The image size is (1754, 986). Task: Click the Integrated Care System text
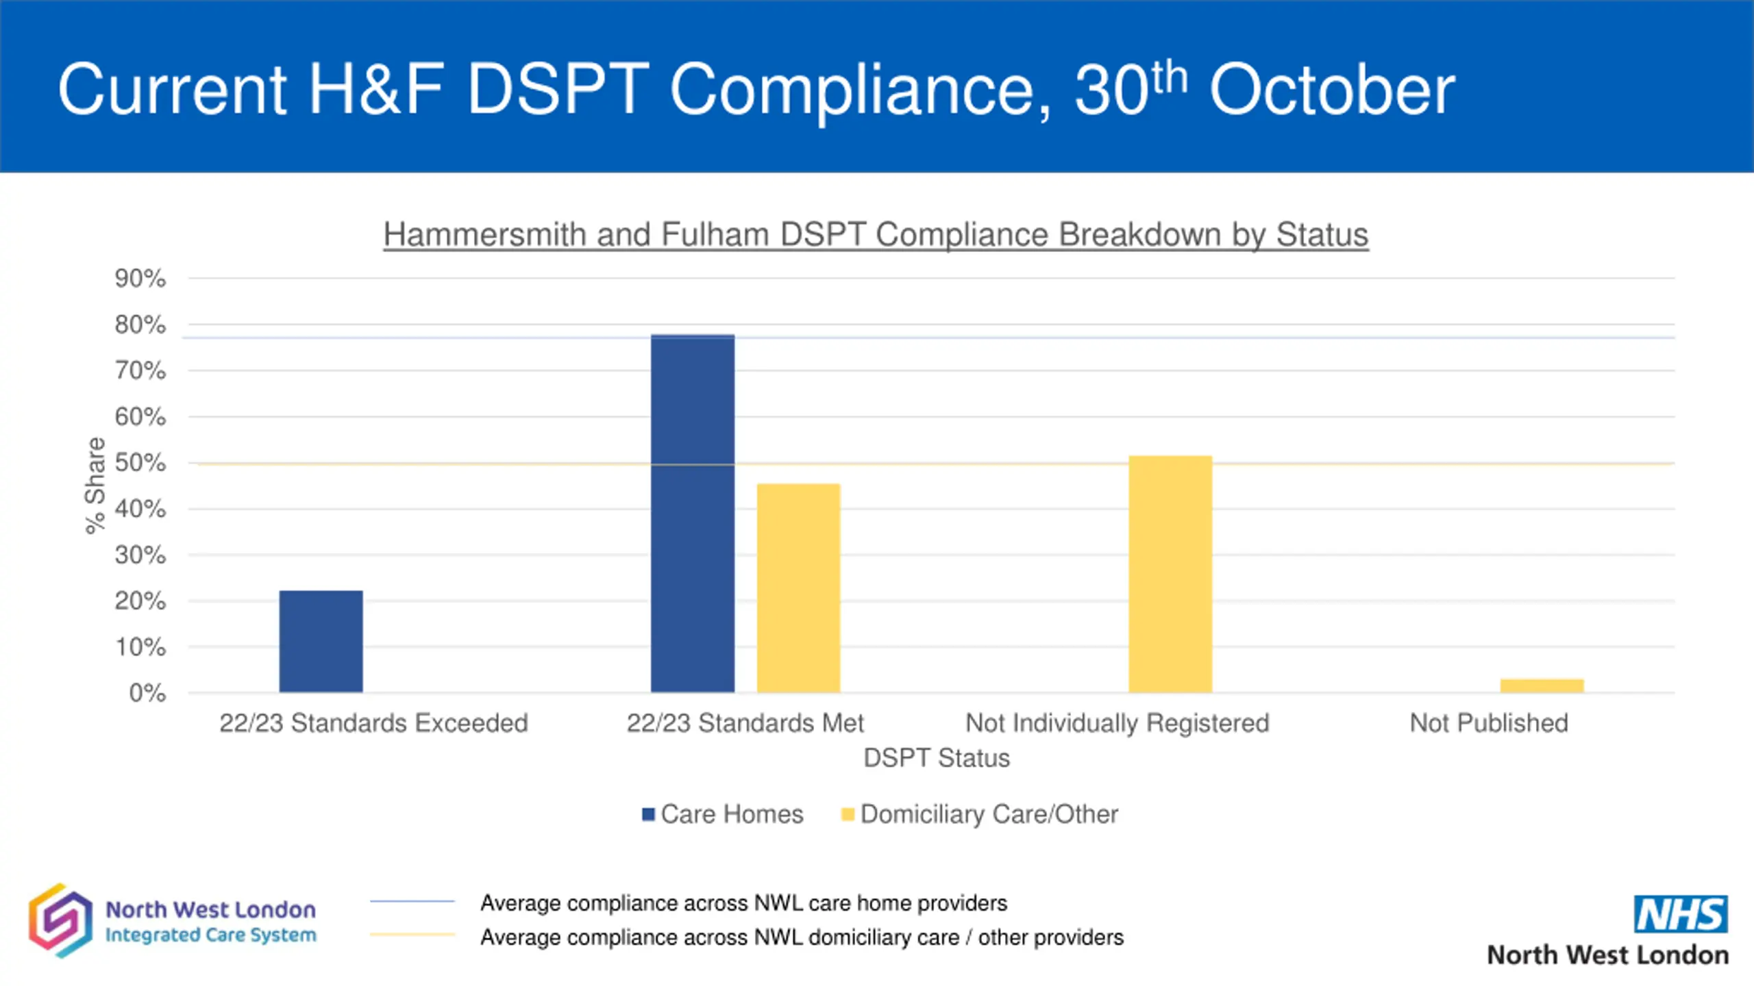[211, 935]
